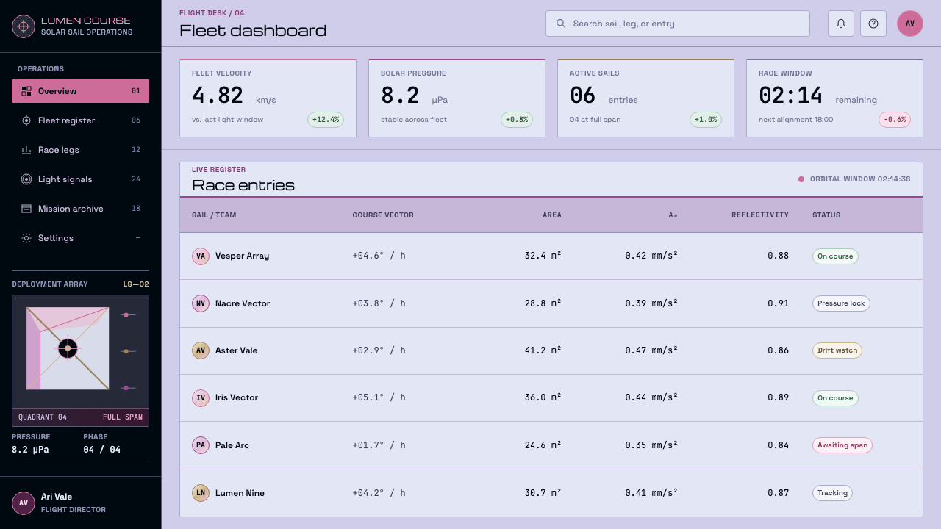Click the Fleet Velocity +12.4% badge

coord(326,120)
